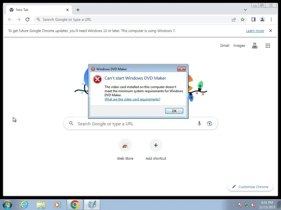Expand the tab search chevron

click(245, 10)
